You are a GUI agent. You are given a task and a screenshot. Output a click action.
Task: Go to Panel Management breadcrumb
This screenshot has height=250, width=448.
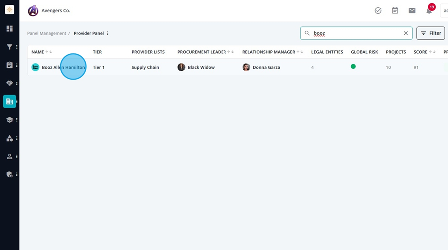tap(47, 33)
